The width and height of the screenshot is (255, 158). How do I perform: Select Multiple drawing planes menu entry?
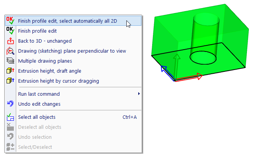[x=45, y=61]
